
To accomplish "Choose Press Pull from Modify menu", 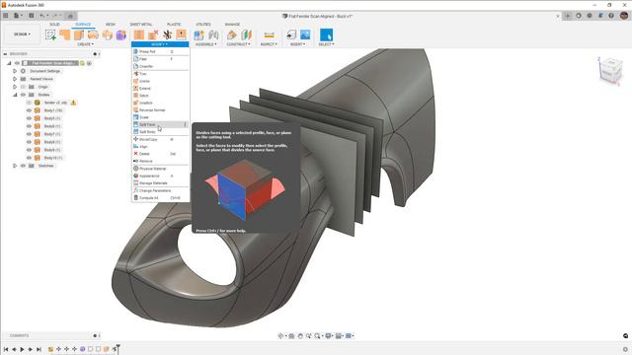I will pyautogui.click(x=160, y=51).
